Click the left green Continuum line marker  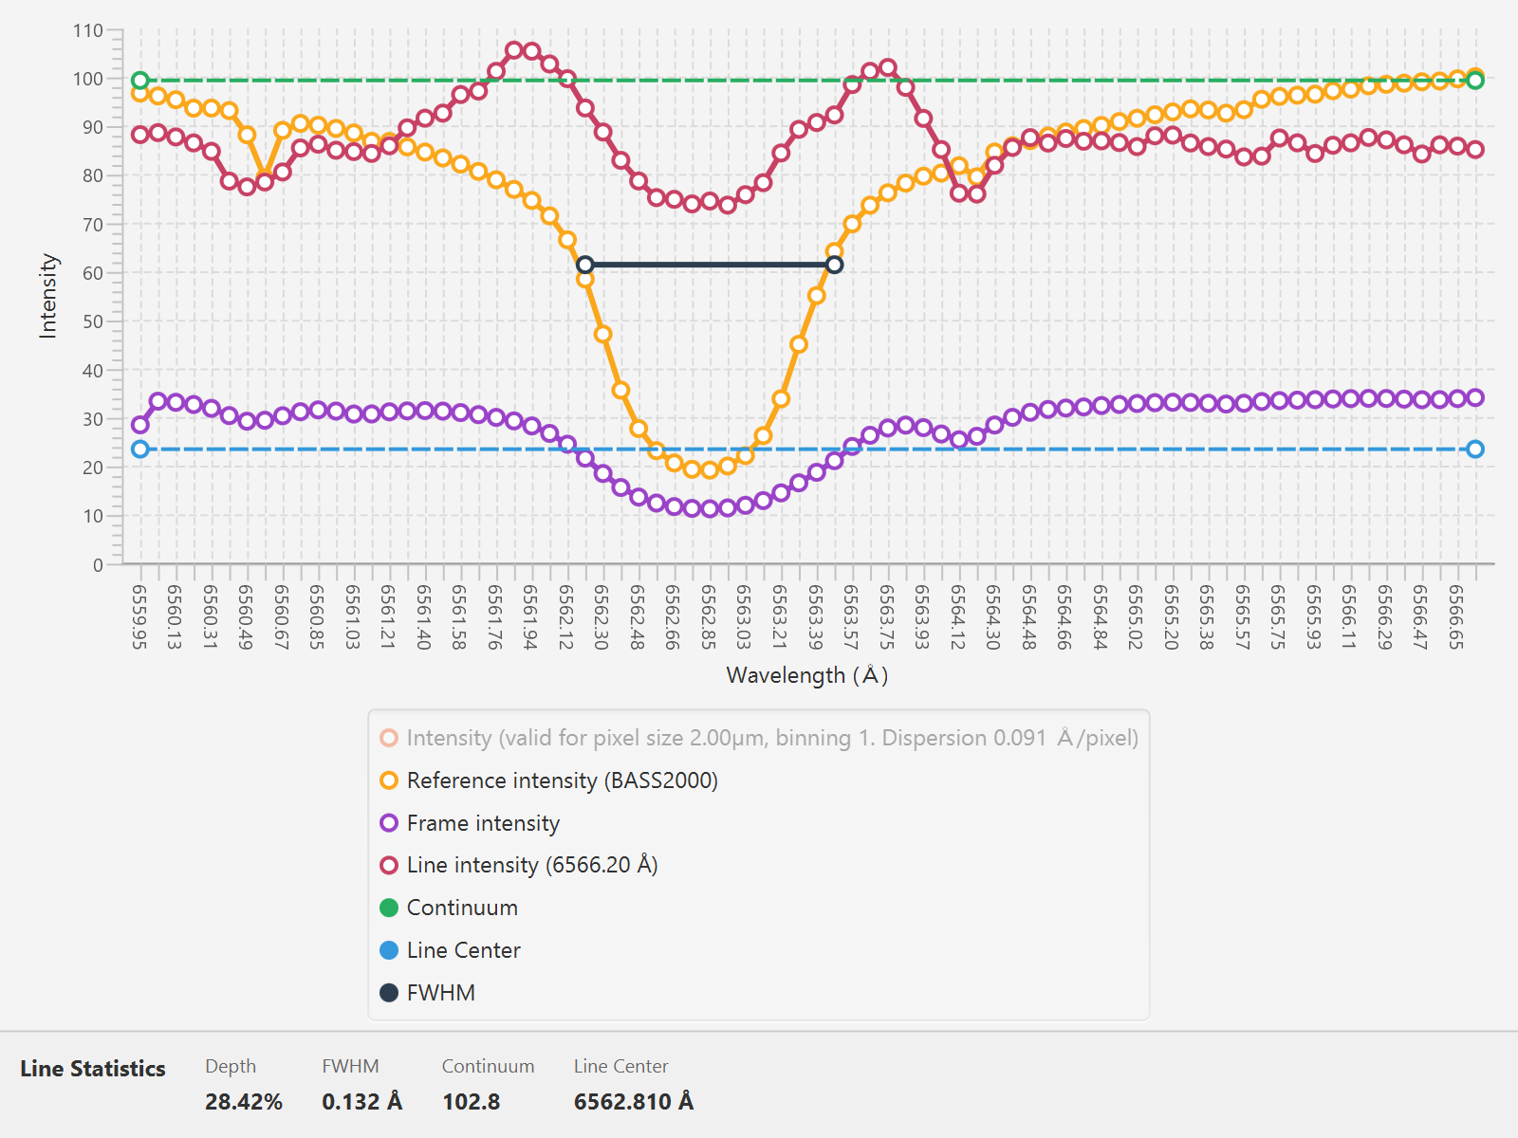coord(140,81)
